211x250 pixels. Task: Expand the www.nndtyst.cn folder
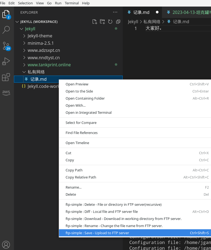coord(24,58)
